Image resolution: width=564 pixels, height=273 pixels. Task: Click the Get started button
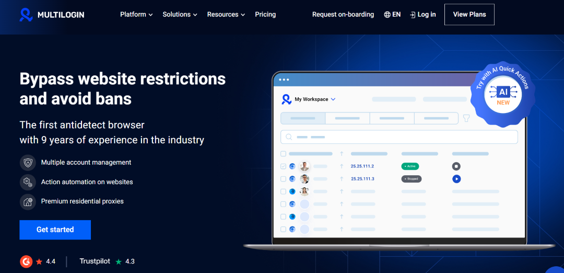click(x=55, y=230)
